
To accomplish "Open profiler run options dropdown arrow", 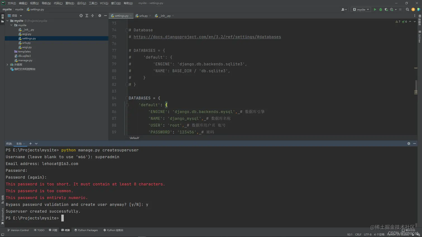I will (396, 9).
